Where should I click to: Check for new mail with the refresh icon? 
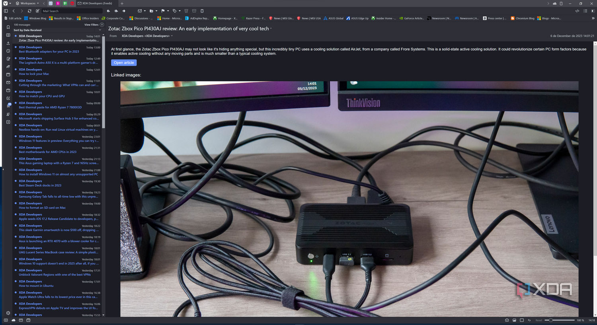click(29, 11)
